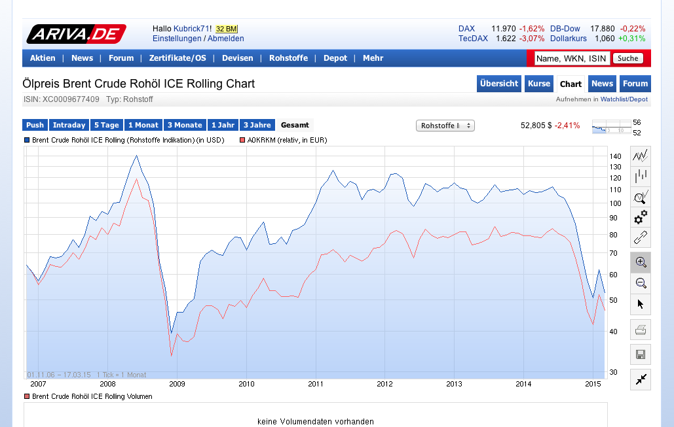The image size is (674, 427).
Task: Select the bar chart indicator tool
Action: (x=640, y=176)
